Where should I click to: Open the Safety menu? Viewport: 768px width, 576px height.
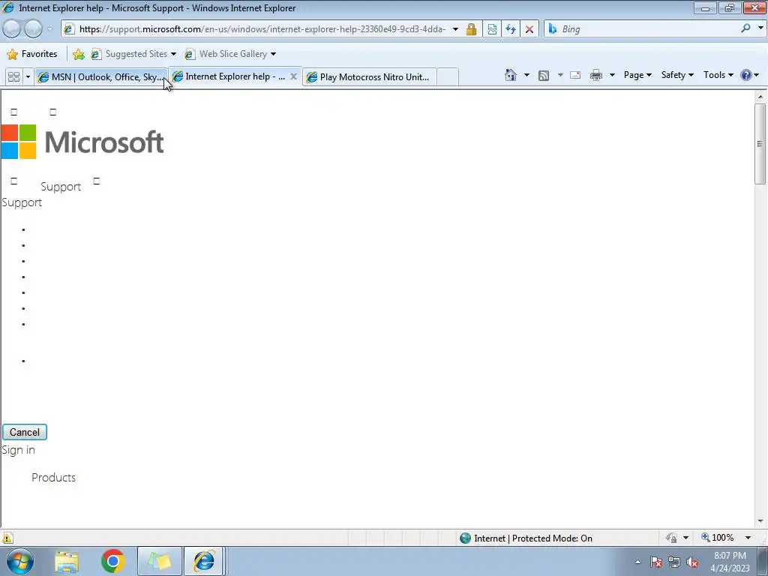click(677, 75)
